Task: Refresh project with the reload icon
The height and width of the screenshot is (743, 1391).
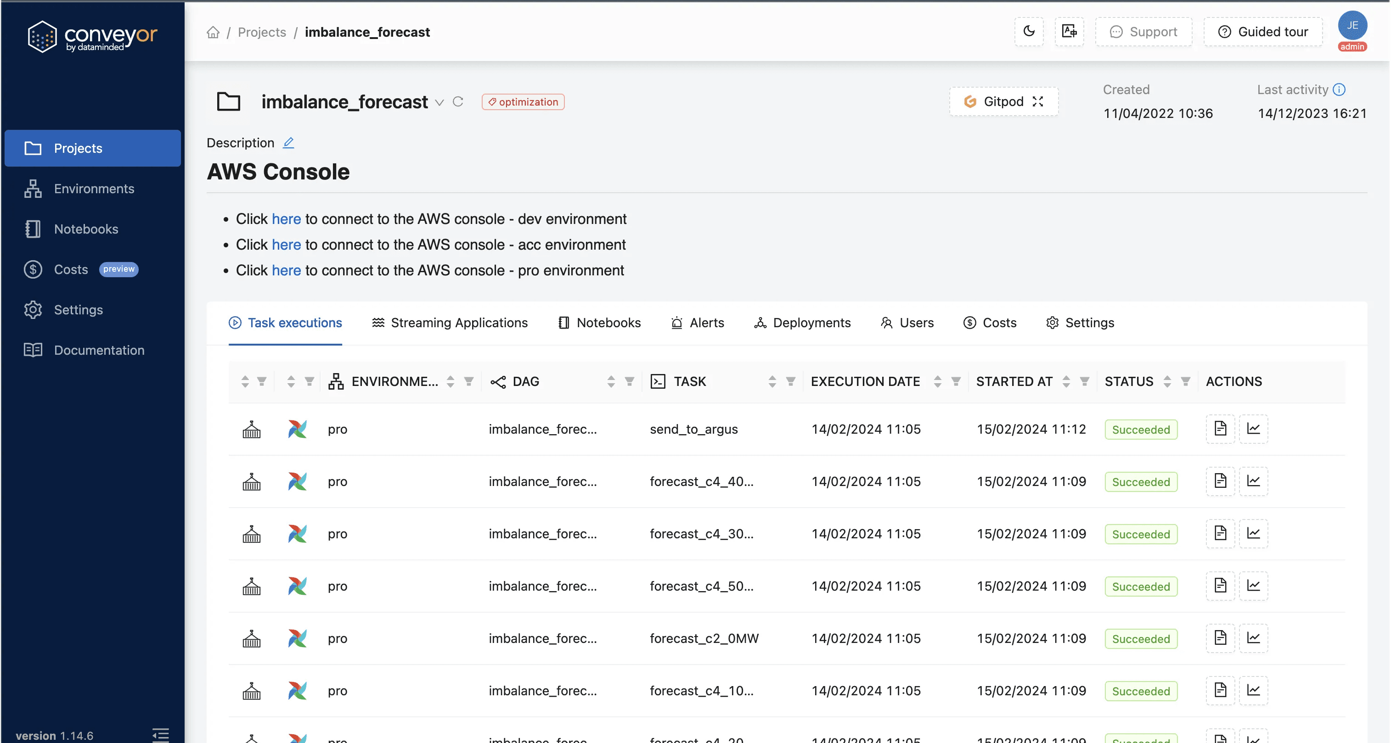Action: pyautogui.click(x=458, y=101)
